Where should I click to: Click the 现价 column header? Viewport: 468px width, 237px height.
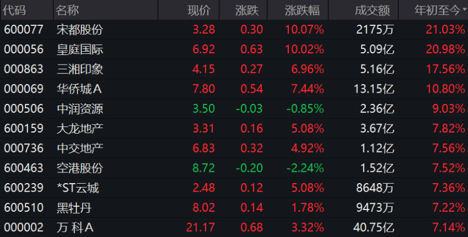point(198,10)
